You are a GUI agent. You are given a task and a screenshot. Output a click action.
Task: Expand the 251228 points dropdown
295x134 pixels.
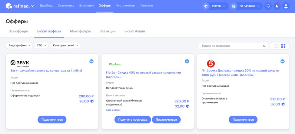224,6
